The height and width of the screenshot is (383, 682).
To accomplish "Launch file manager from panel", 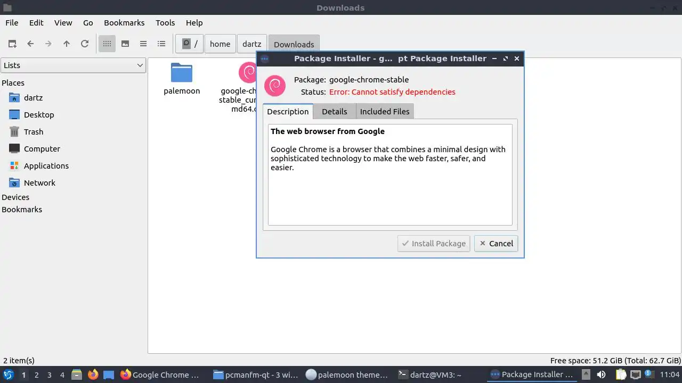I will click(x=77, y=375).
